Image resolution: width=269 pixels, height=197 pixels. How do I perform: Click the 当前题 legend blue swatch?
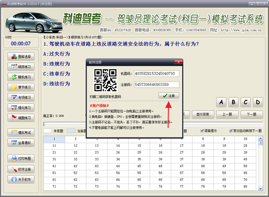coord(71,131)
